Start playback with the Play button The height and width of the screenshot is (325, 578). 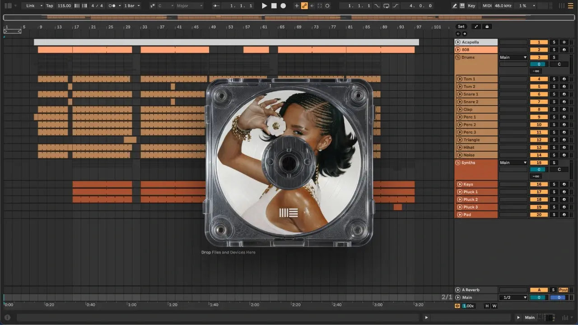(x=265, y=6)
